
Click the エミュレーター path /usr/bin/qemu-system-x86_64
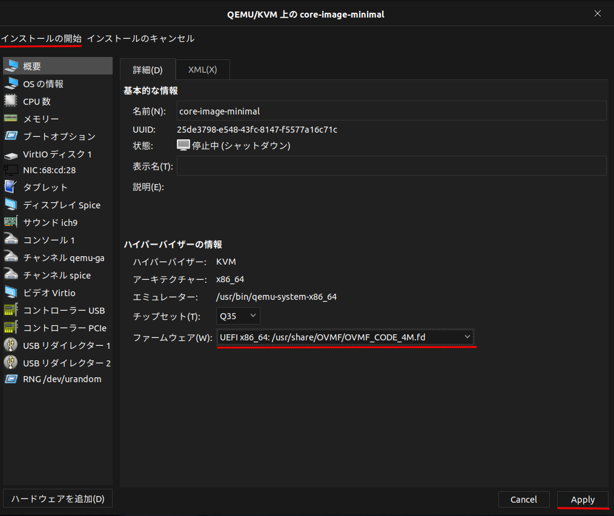click(x=276, y=297)
